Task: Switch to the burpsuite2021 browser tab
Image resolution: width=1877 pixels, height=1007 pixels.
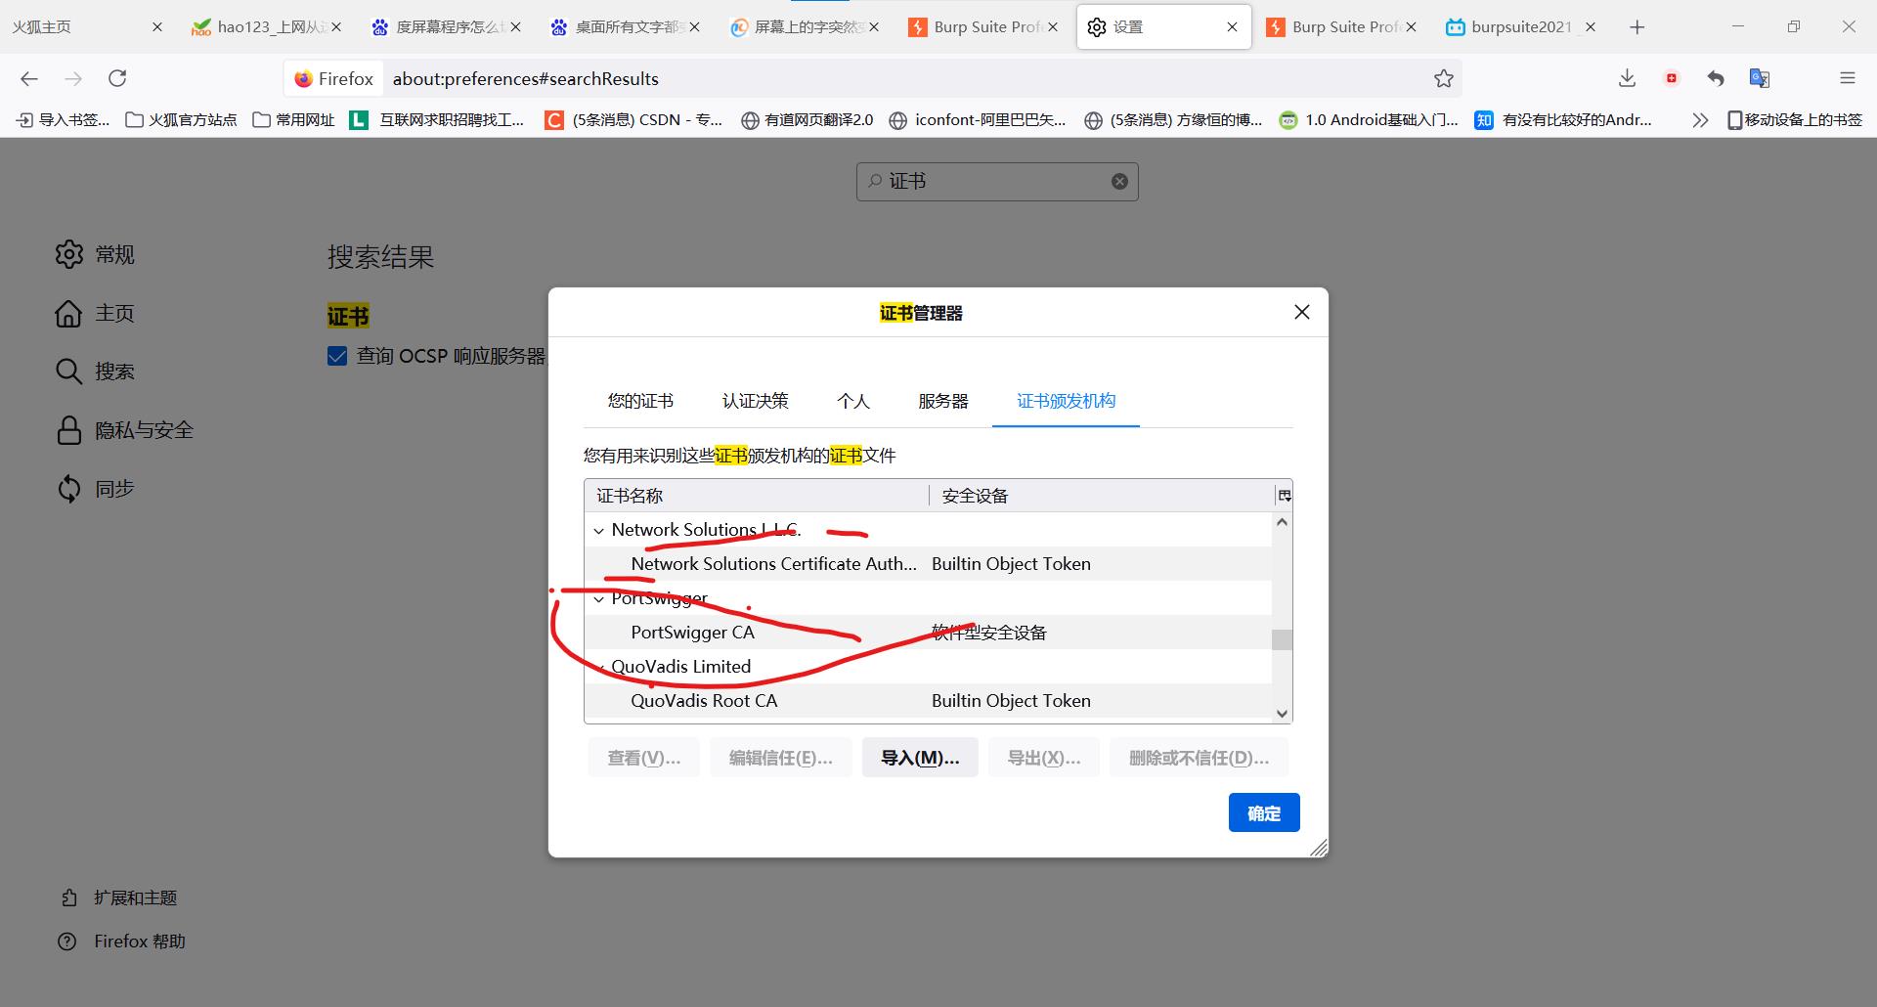Action: click(1520, 27)
